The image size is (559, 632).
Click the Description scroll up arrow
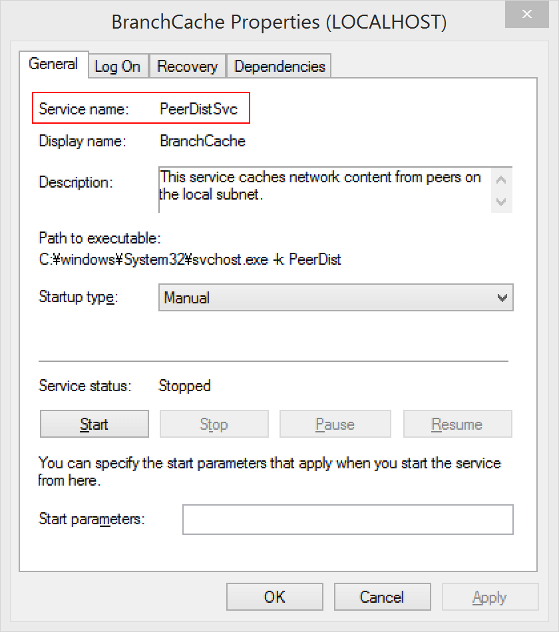coord(502,180)
